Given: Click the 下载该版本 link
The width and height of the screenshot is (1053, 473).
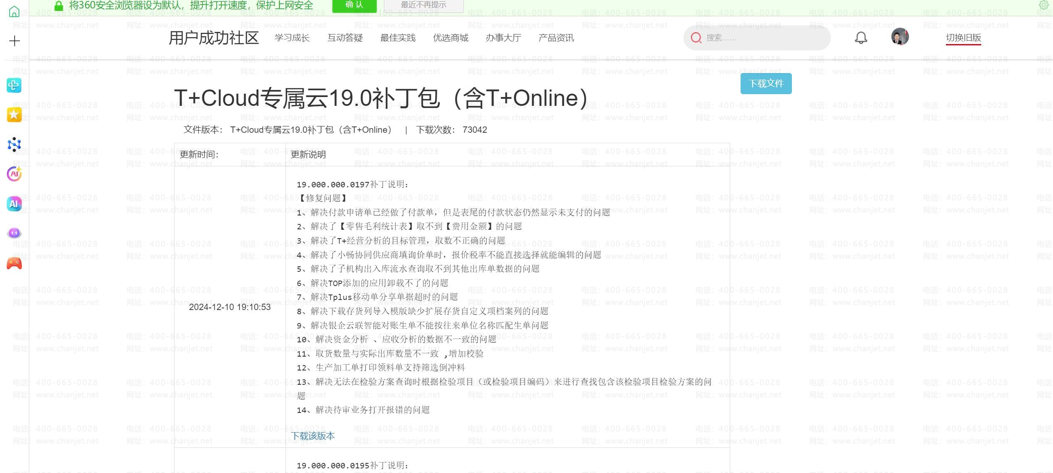Looking at the screenshot, I should (x=313, y=436).
